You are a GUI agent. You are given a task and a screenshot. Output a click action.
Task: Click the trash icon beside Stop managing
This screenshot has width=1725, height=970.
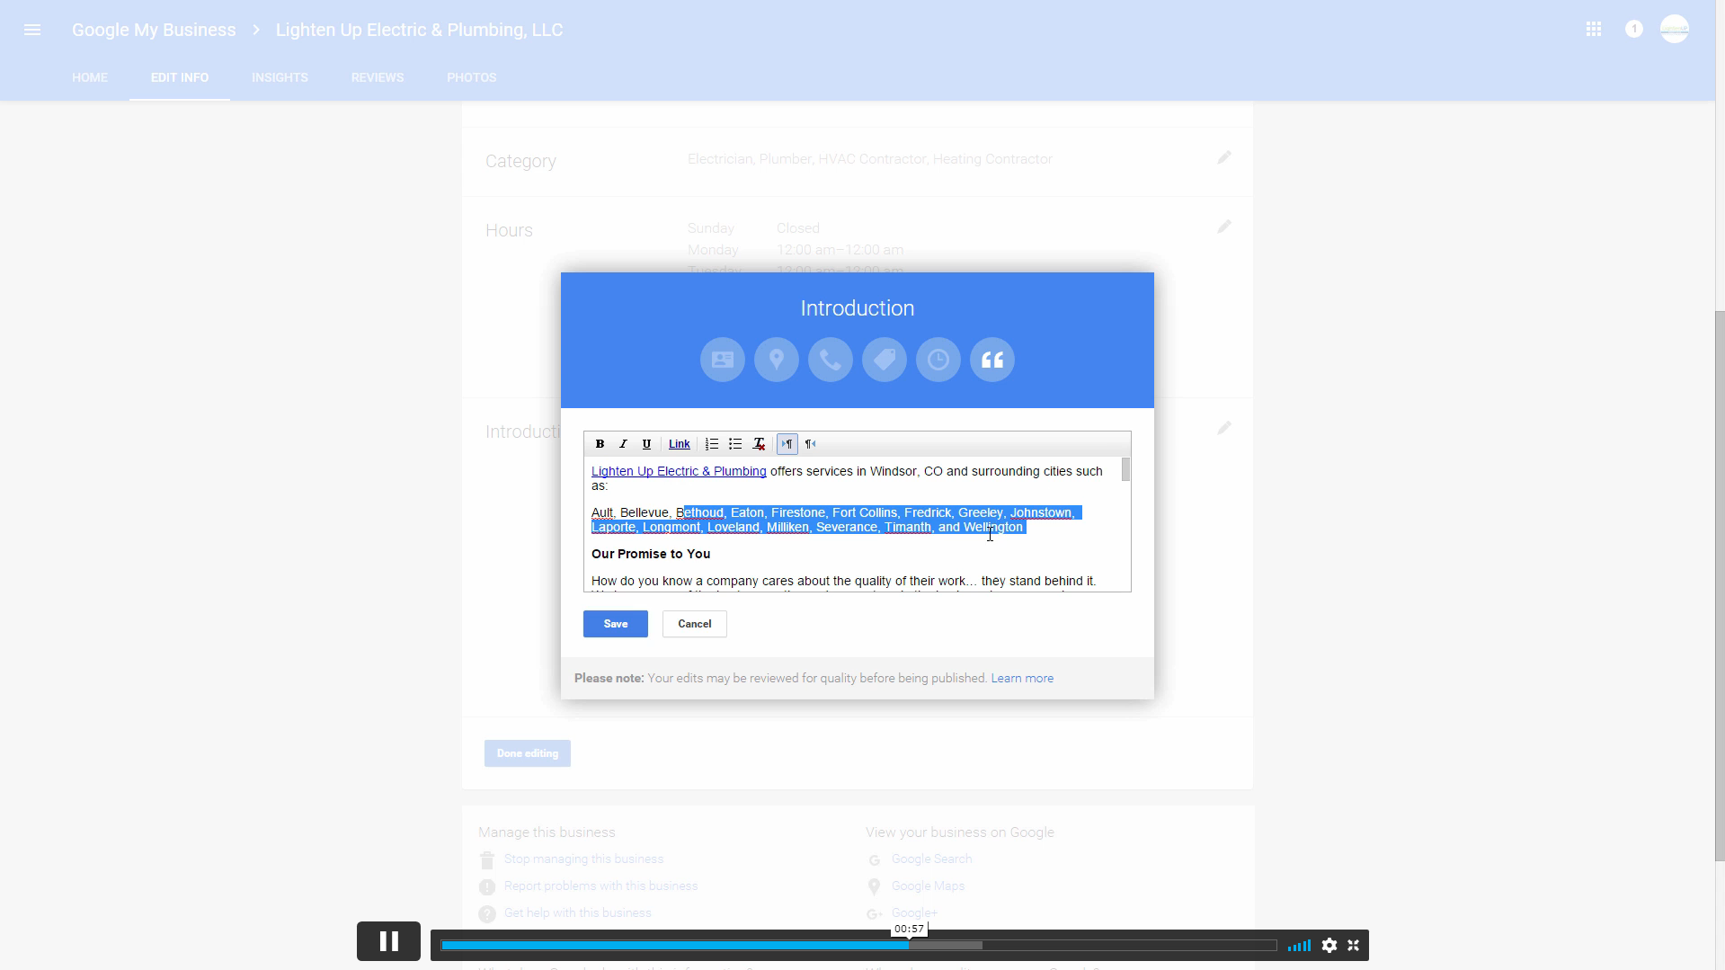point(487,860)
